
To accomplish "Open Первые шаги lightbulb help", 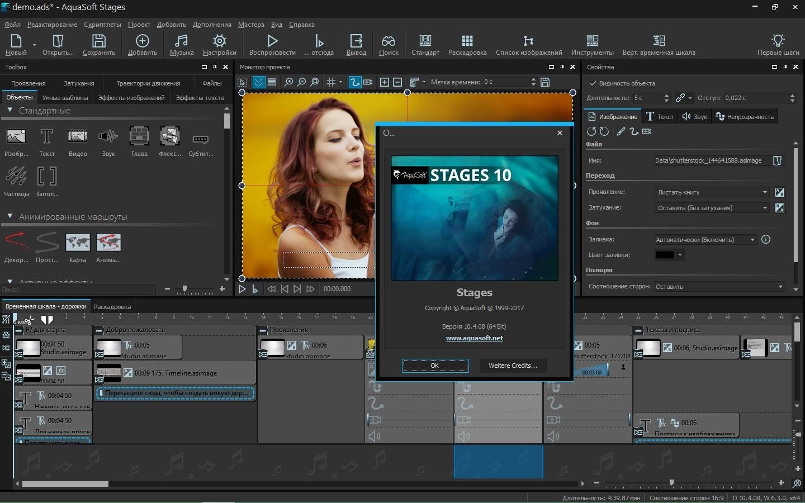I will click(x=778, y=44).
